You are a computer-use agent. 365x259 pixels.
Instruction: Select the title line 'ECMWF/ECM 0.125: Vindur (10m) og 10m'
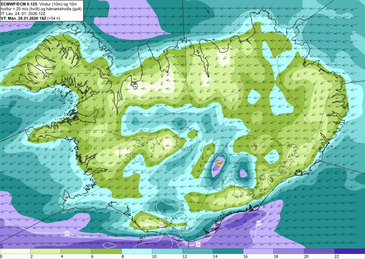(x=39, y=4)
